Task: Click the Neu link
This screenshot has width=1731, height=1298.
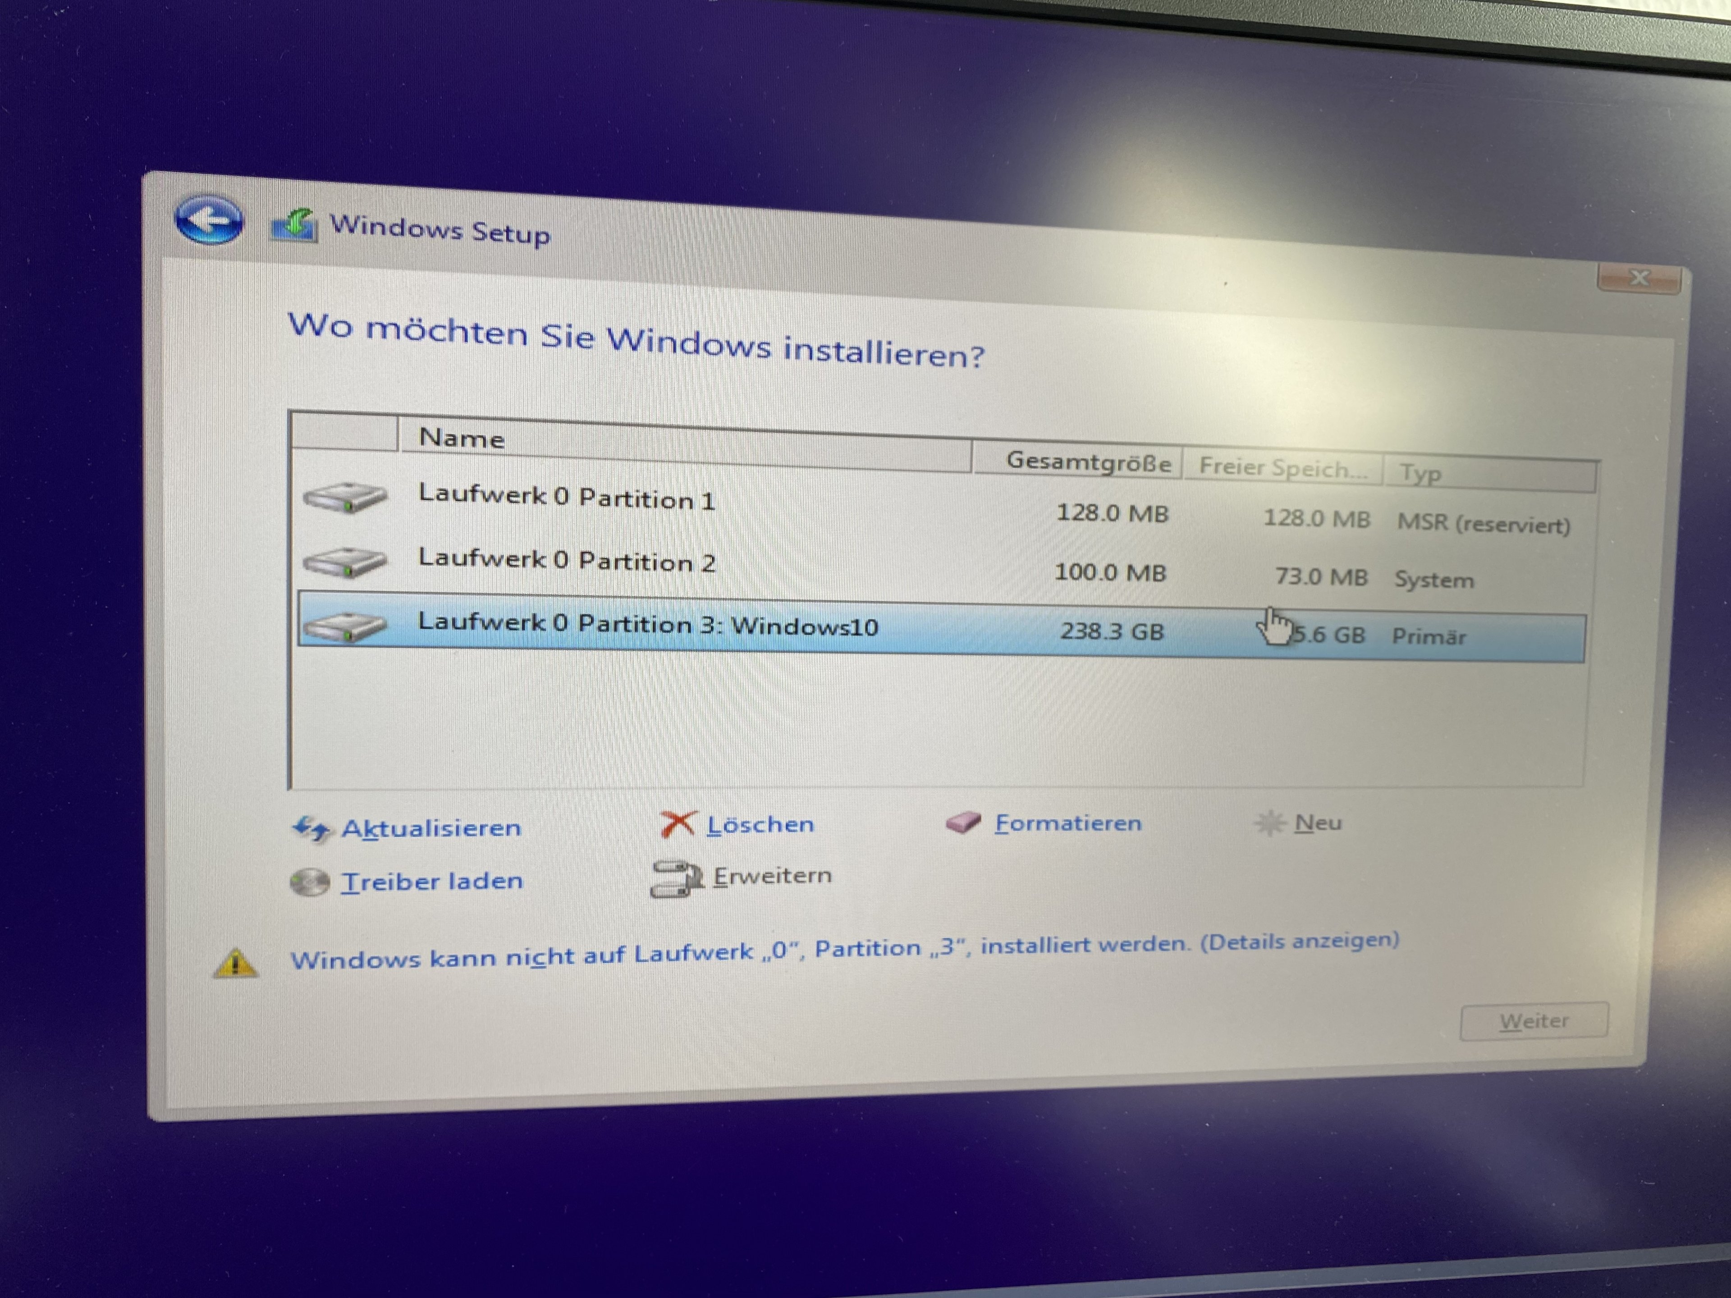Action: tap(1318, 823)
